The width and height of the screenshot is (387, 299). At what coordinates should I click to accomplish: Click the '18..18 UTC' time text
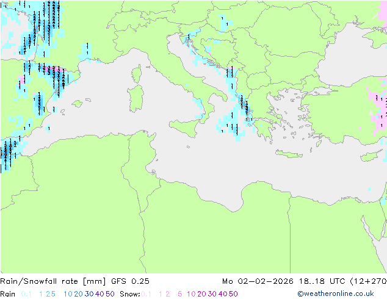(322, 281)
